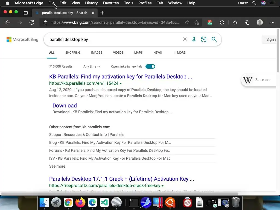
Task: Switch to the VIDEOS search tab
Action: pyautogui.click(x=118, y=52)
